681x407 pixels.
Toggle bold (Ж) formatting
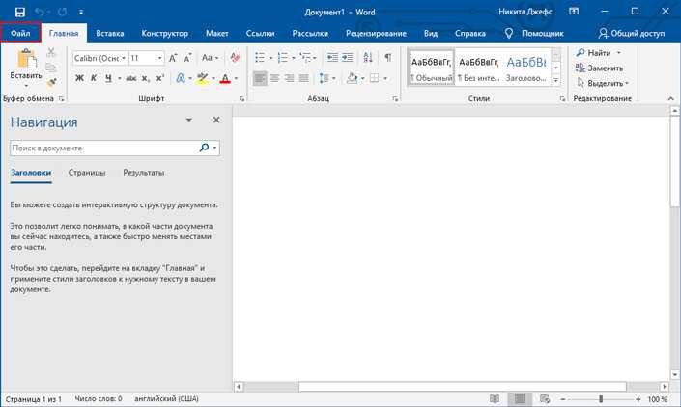(79, 78)
